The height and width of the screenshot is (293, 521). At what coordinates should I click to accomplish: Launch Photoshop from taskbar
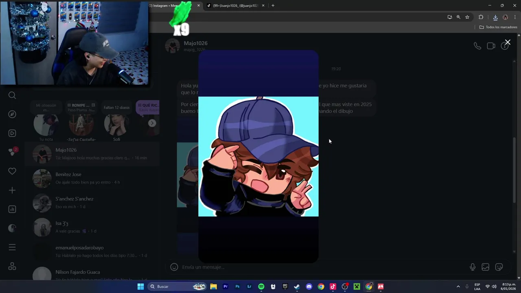click(x=237, y=286)
